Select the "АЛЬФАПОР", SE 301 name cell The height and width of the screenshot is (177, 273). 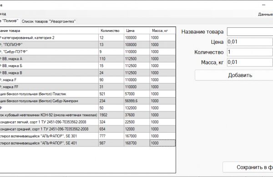[x=49, y=136]
